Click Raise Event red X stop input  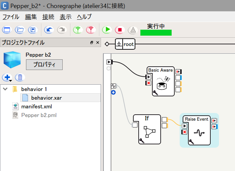tap(184, 132)
